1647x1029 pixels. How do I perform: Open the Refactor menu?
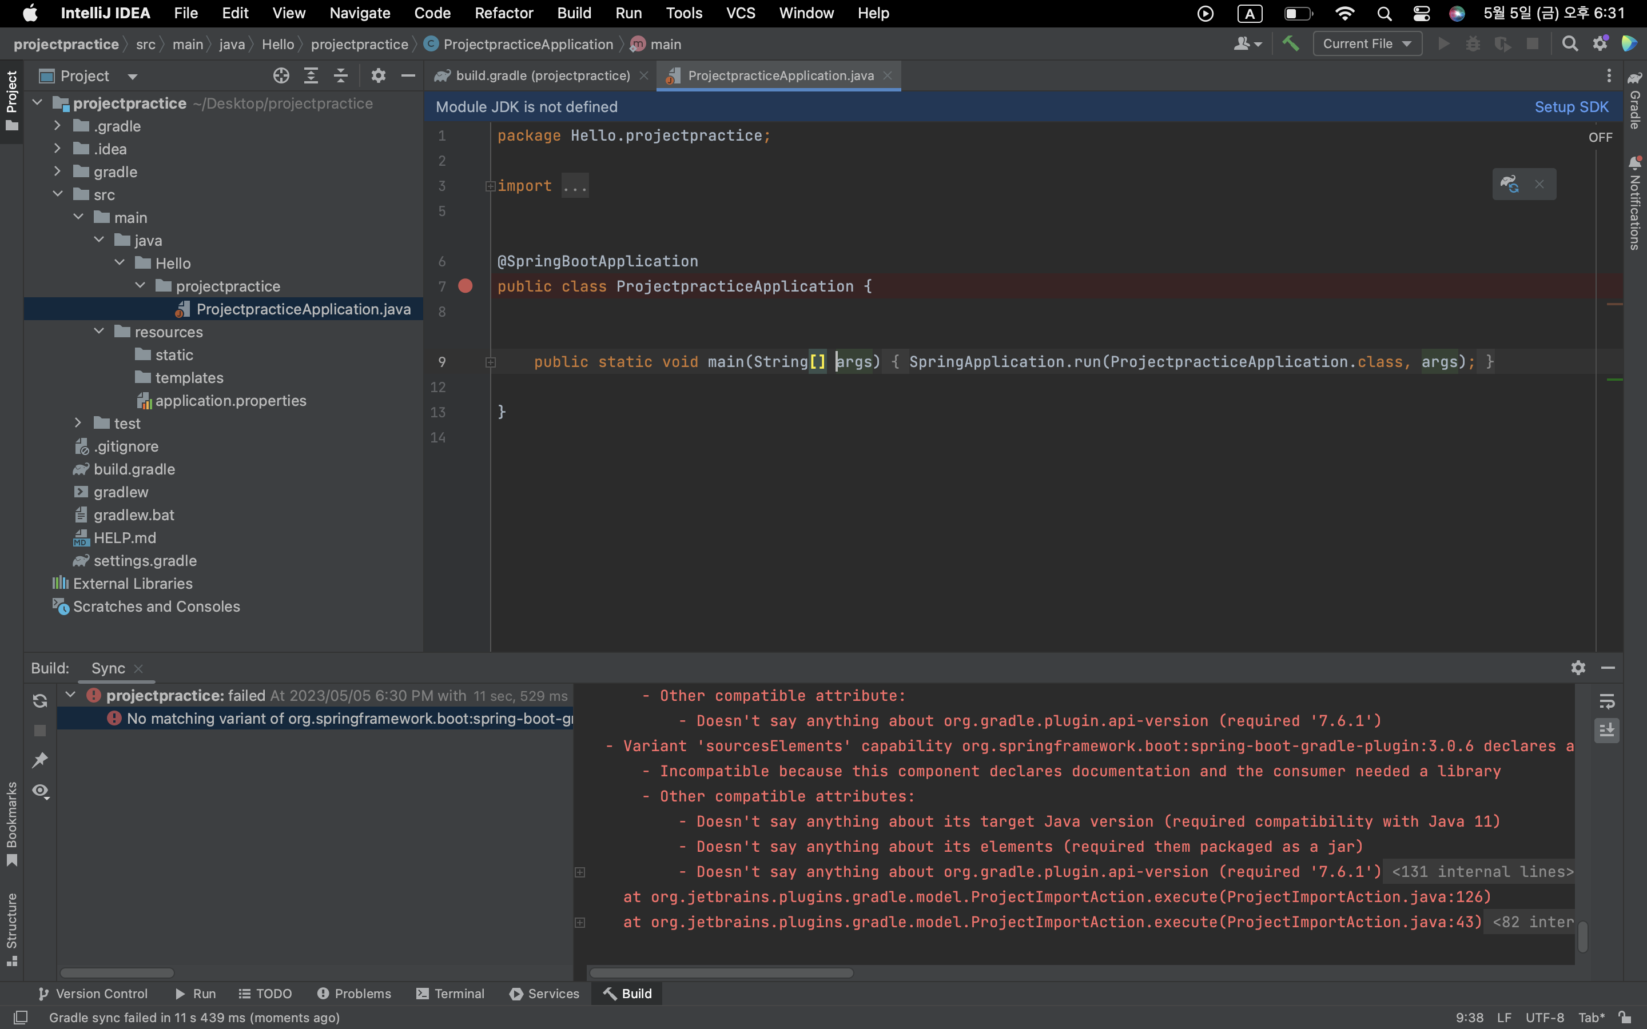click(x=504, y=13)
